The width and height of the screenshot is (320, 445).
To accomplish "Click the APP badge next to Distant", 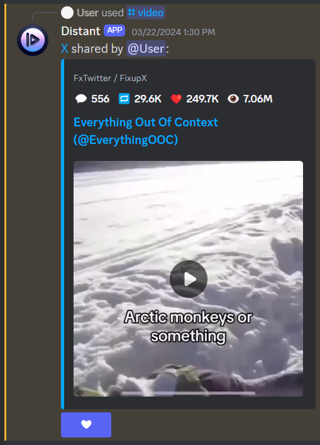I will pyautogui.click(x=114, y=30).
